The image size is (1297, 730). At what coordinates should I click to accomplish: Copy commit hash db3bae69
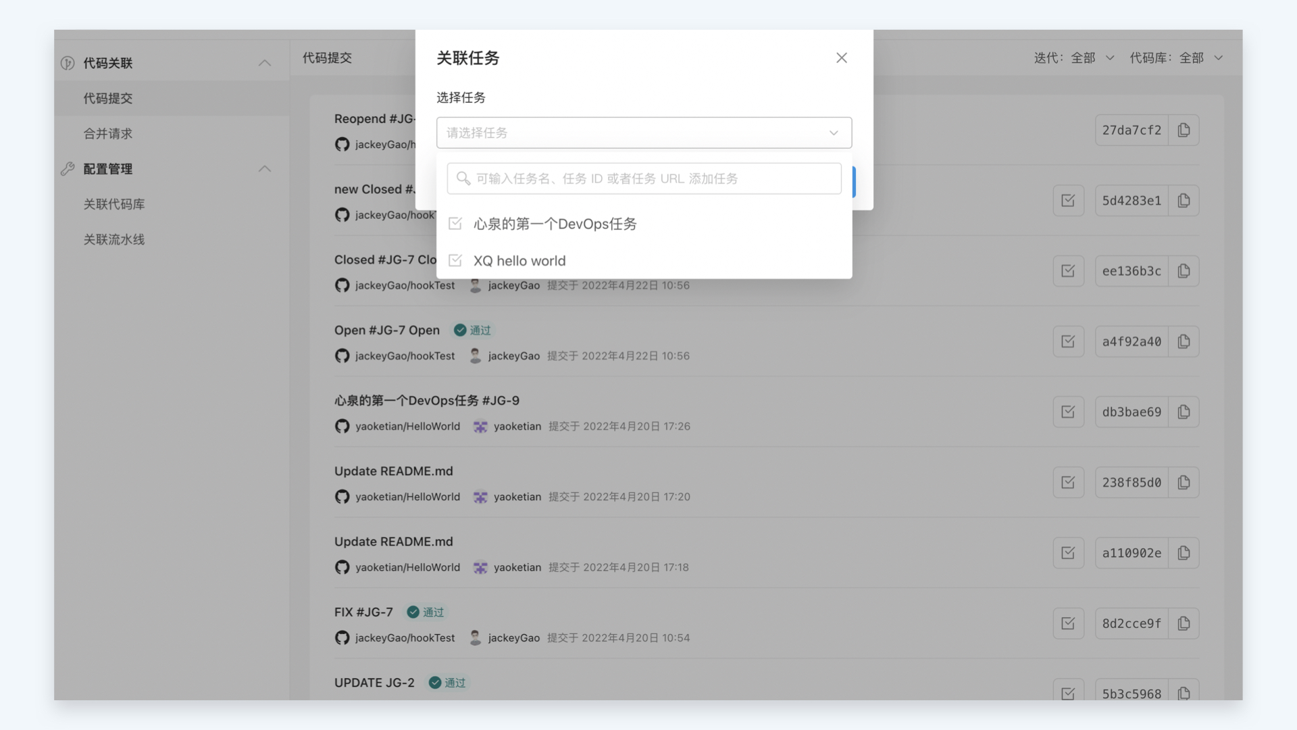[x=1184, y=412]
